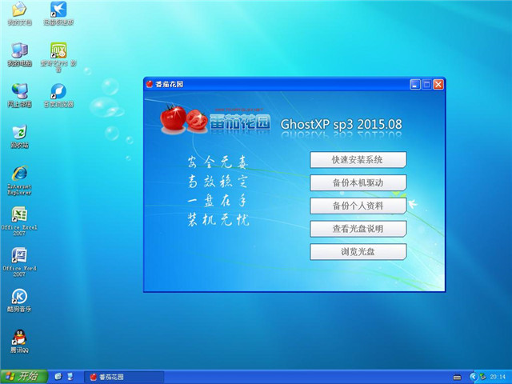Image resolution: width=512 pixels, height=384 pixels.
Task: Click the keyboard language bar tray icon
Action: (x=457, y=377)
